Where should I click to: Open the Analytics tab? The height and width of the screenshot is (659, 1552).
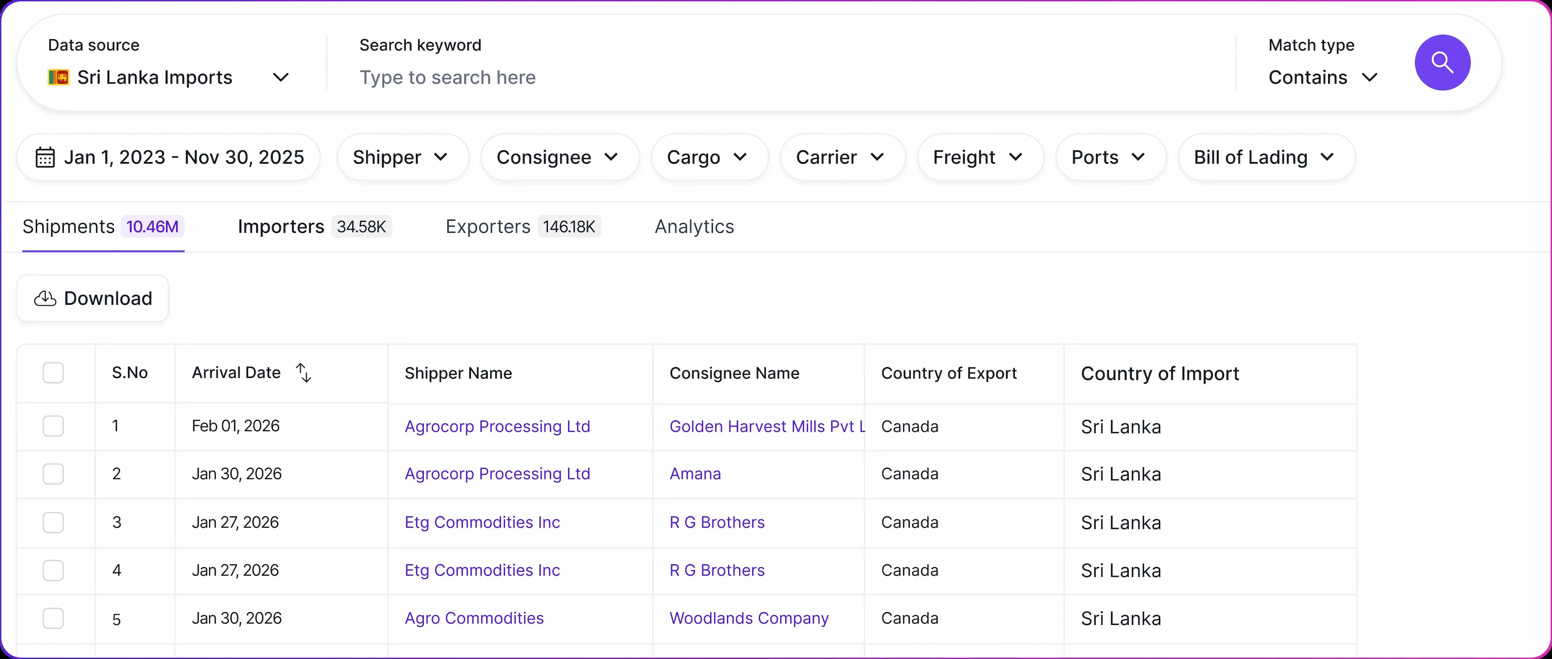coord(694,227)
